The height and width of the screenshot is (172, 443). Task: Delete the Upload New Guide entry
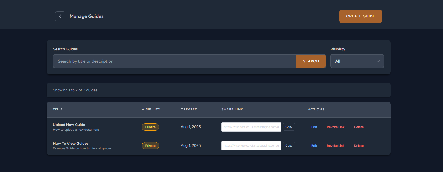tap(359, 127)
